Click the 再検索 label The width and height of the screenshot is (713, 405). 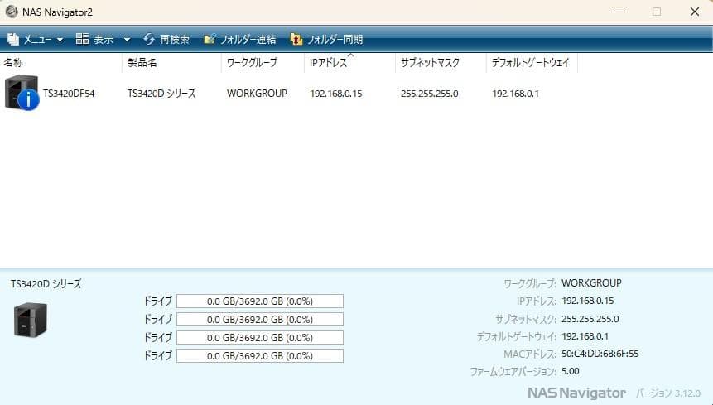(175, 40)
